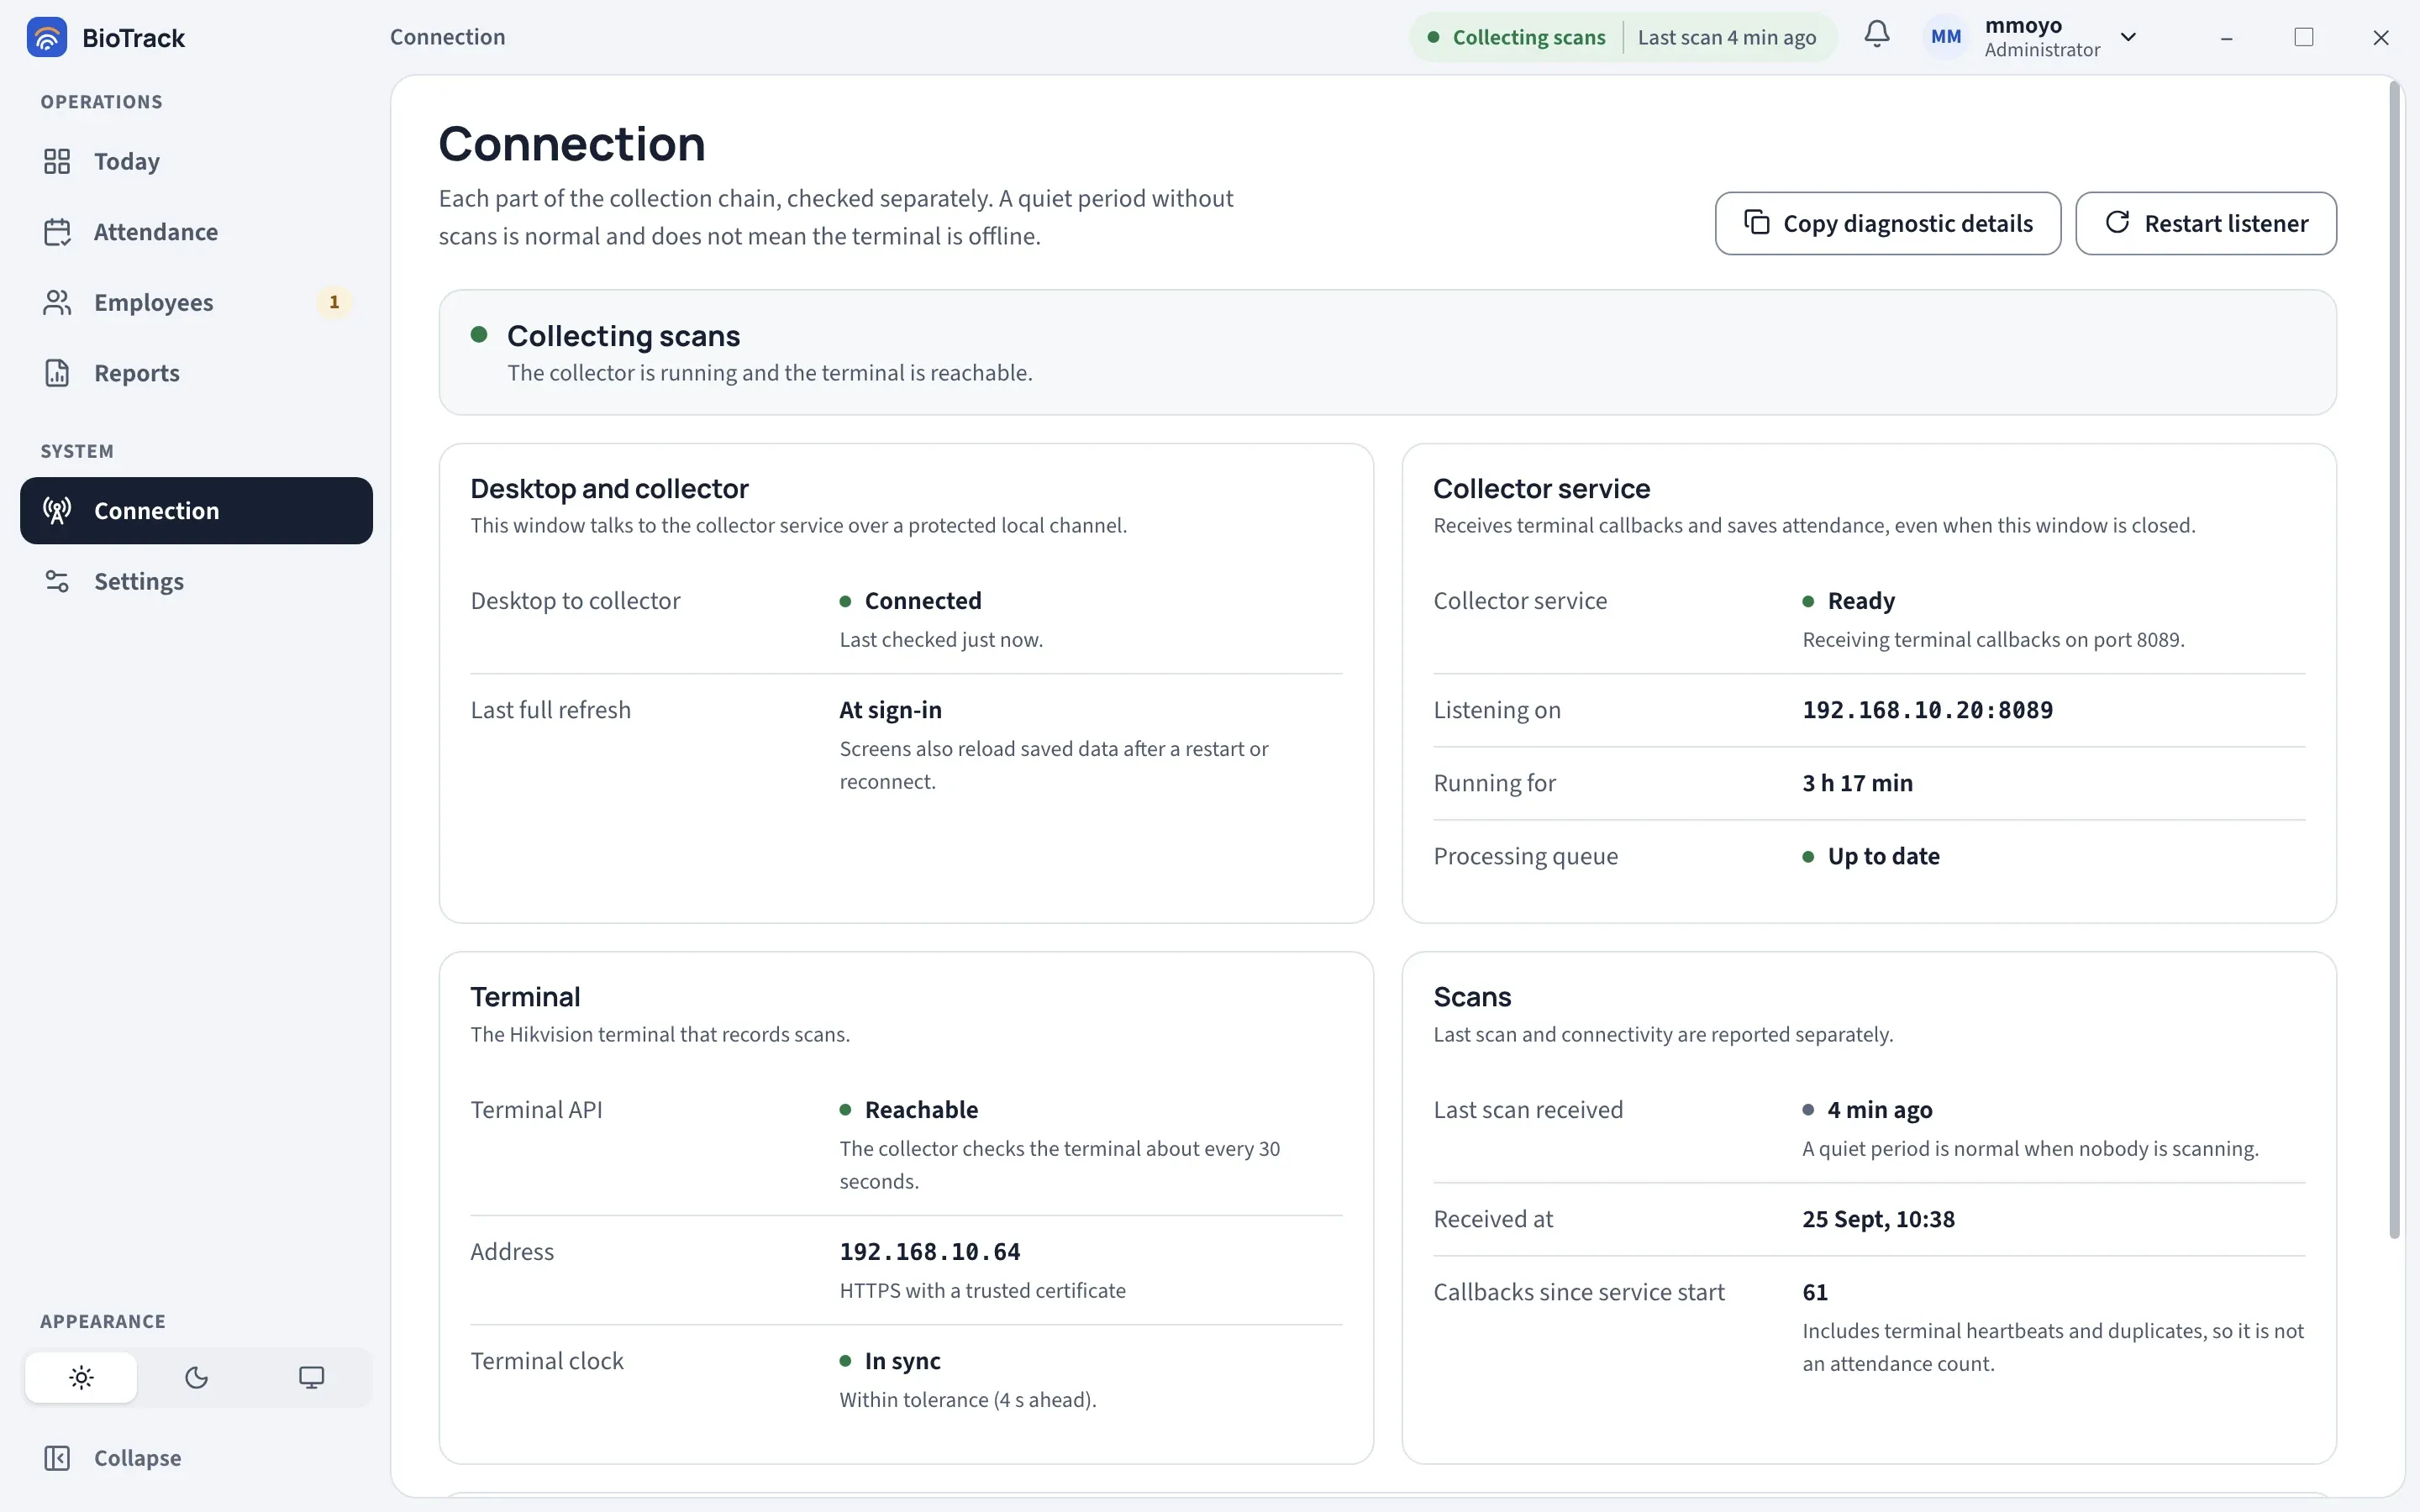The width and height of the screenshot is (2420, 1512).
Task: Click the Today grid icon
Action: (x=57, y=161)
